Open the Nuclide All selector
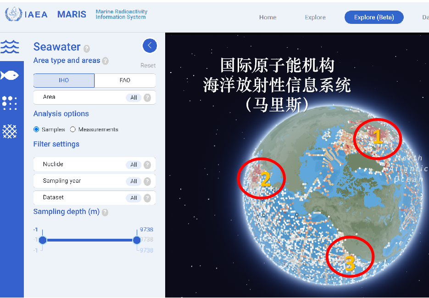429x298 pixels. pos(134,165)
